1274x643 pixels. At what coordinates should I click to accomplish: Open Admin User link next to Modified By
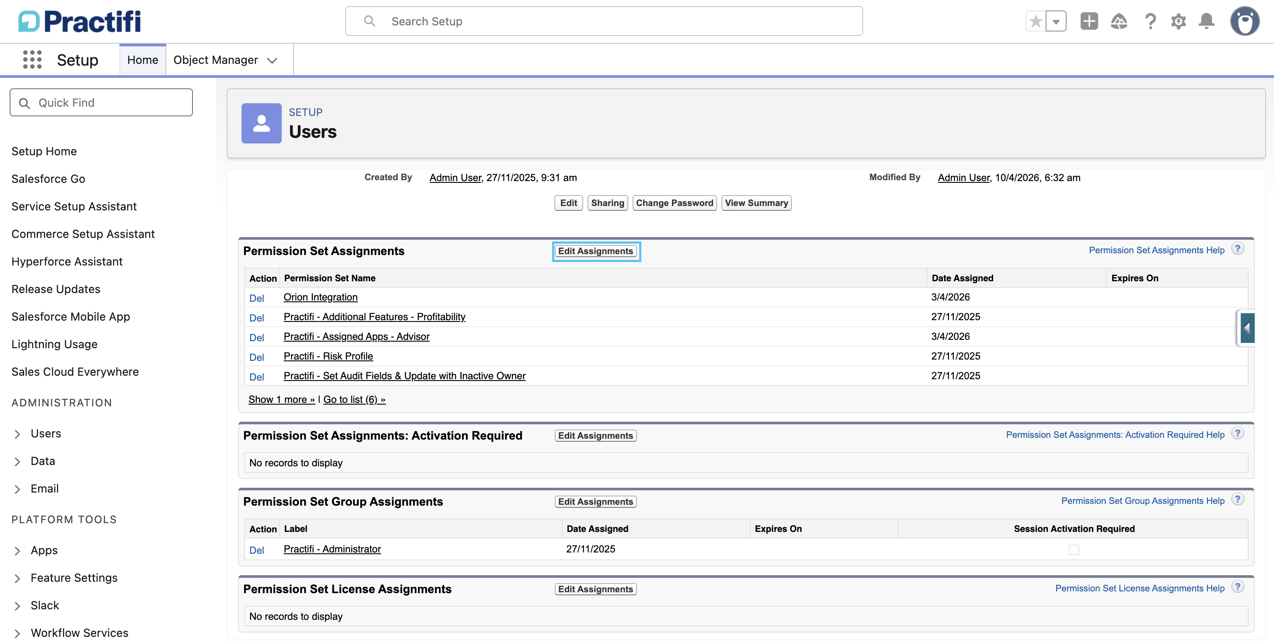coord(964,178)
